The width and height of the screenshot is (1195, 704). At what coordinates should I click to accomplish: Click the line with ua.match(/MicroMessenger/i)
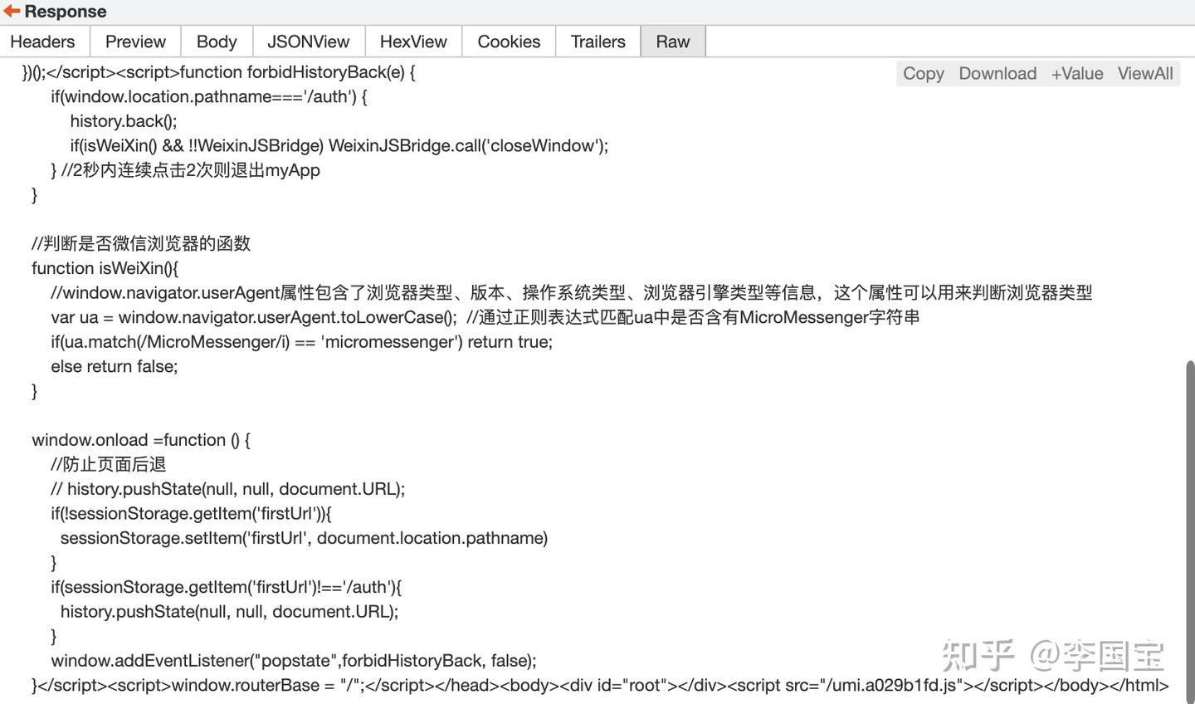pyautogui.click(x=302, y=342)
